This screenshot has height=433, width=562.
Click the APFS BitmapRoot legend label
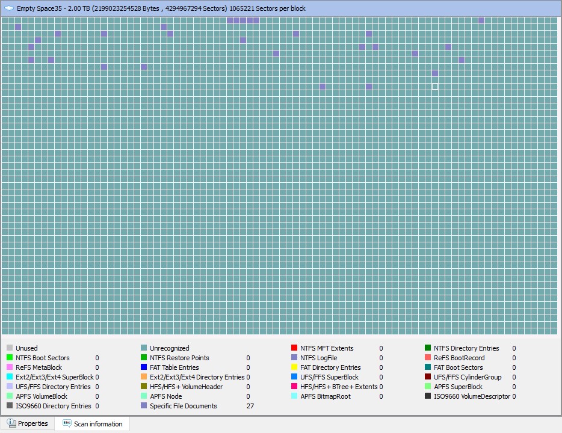(x=326, y=396)
